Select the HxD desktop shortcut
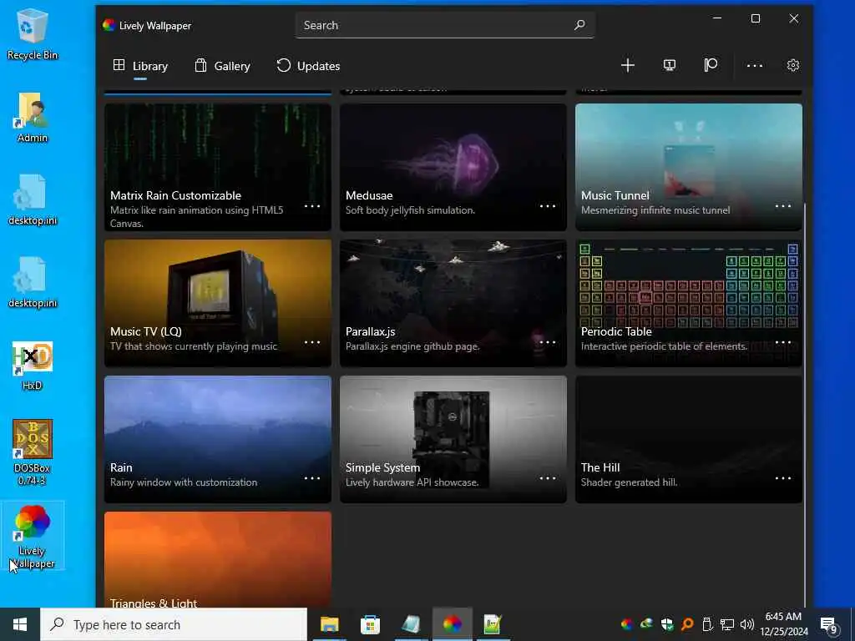Image resolution: width=855 pixels, height=641 pixels. point(33,366)
